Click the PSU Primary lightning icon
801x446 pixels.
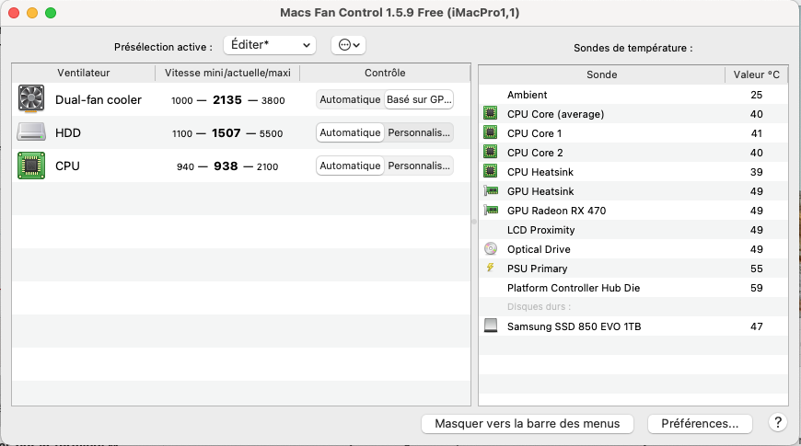point(491,268)
